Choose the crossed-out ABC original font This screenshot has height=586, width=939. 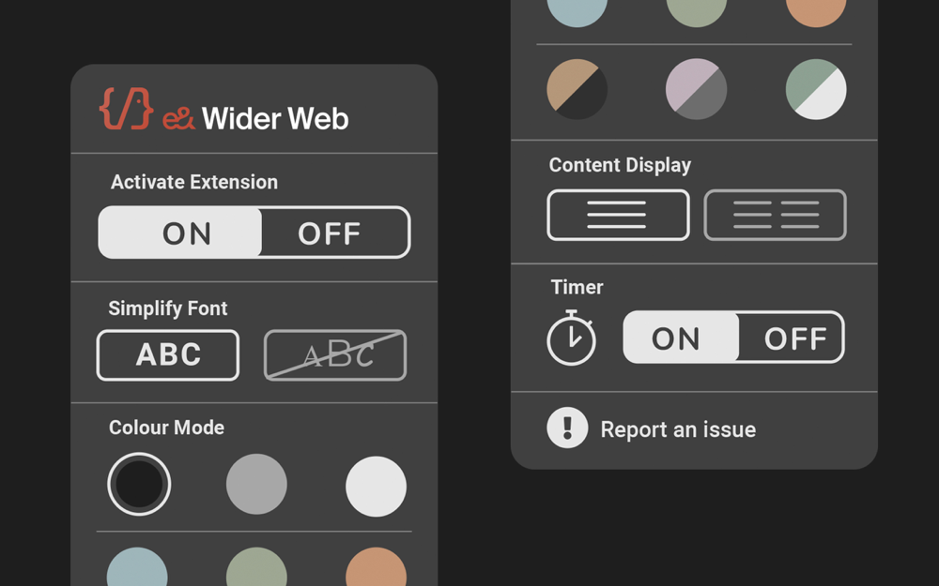pyautogui.click(x=335, y=355)
